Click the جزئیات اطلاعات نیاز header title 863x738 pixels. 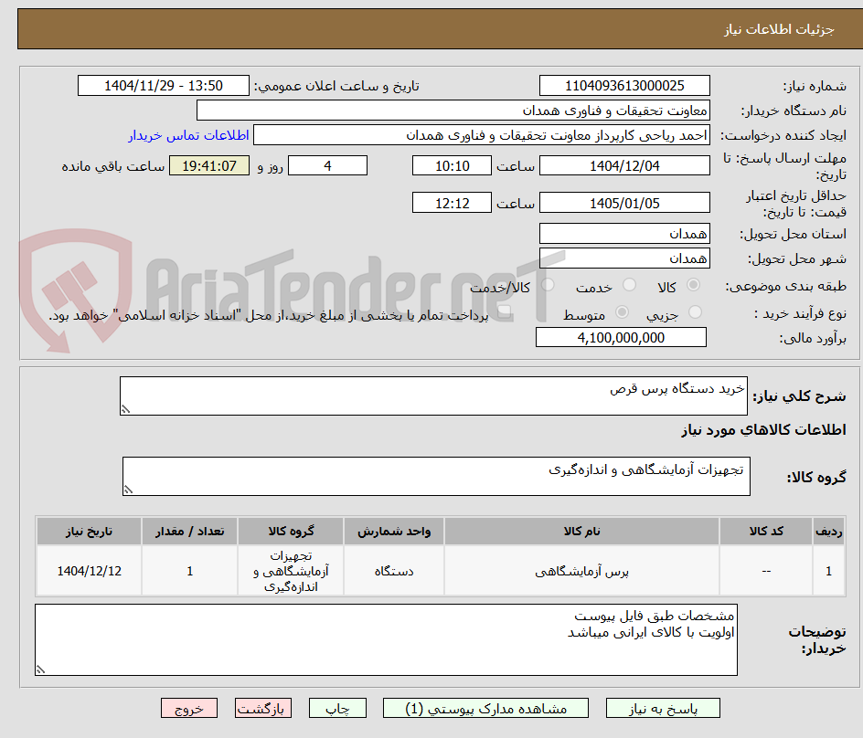point(779,29)
